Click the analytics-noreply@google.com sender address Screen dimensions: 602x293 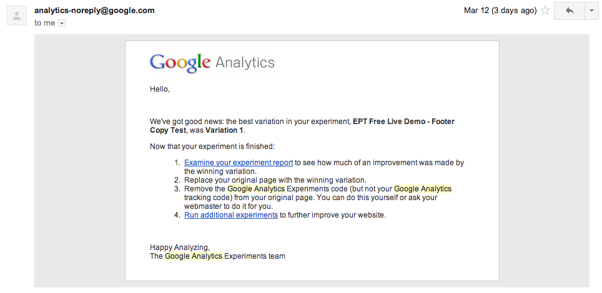94,11
